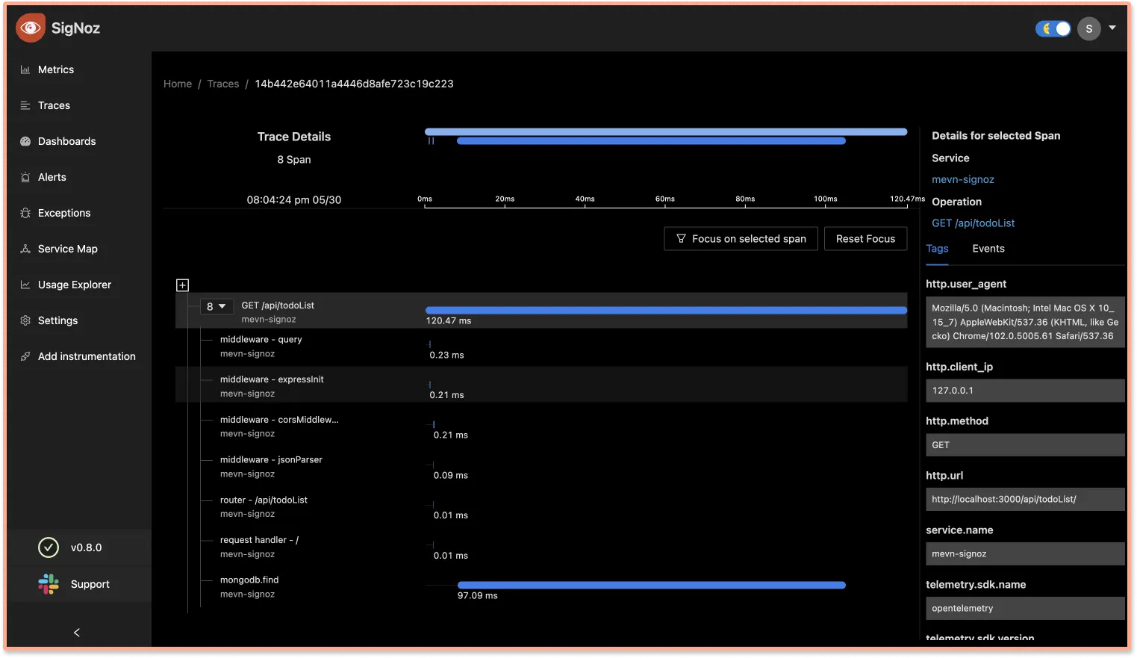Open the Exceptions page
This screenshot has width=1137, height=658.
tap(64, 213)
